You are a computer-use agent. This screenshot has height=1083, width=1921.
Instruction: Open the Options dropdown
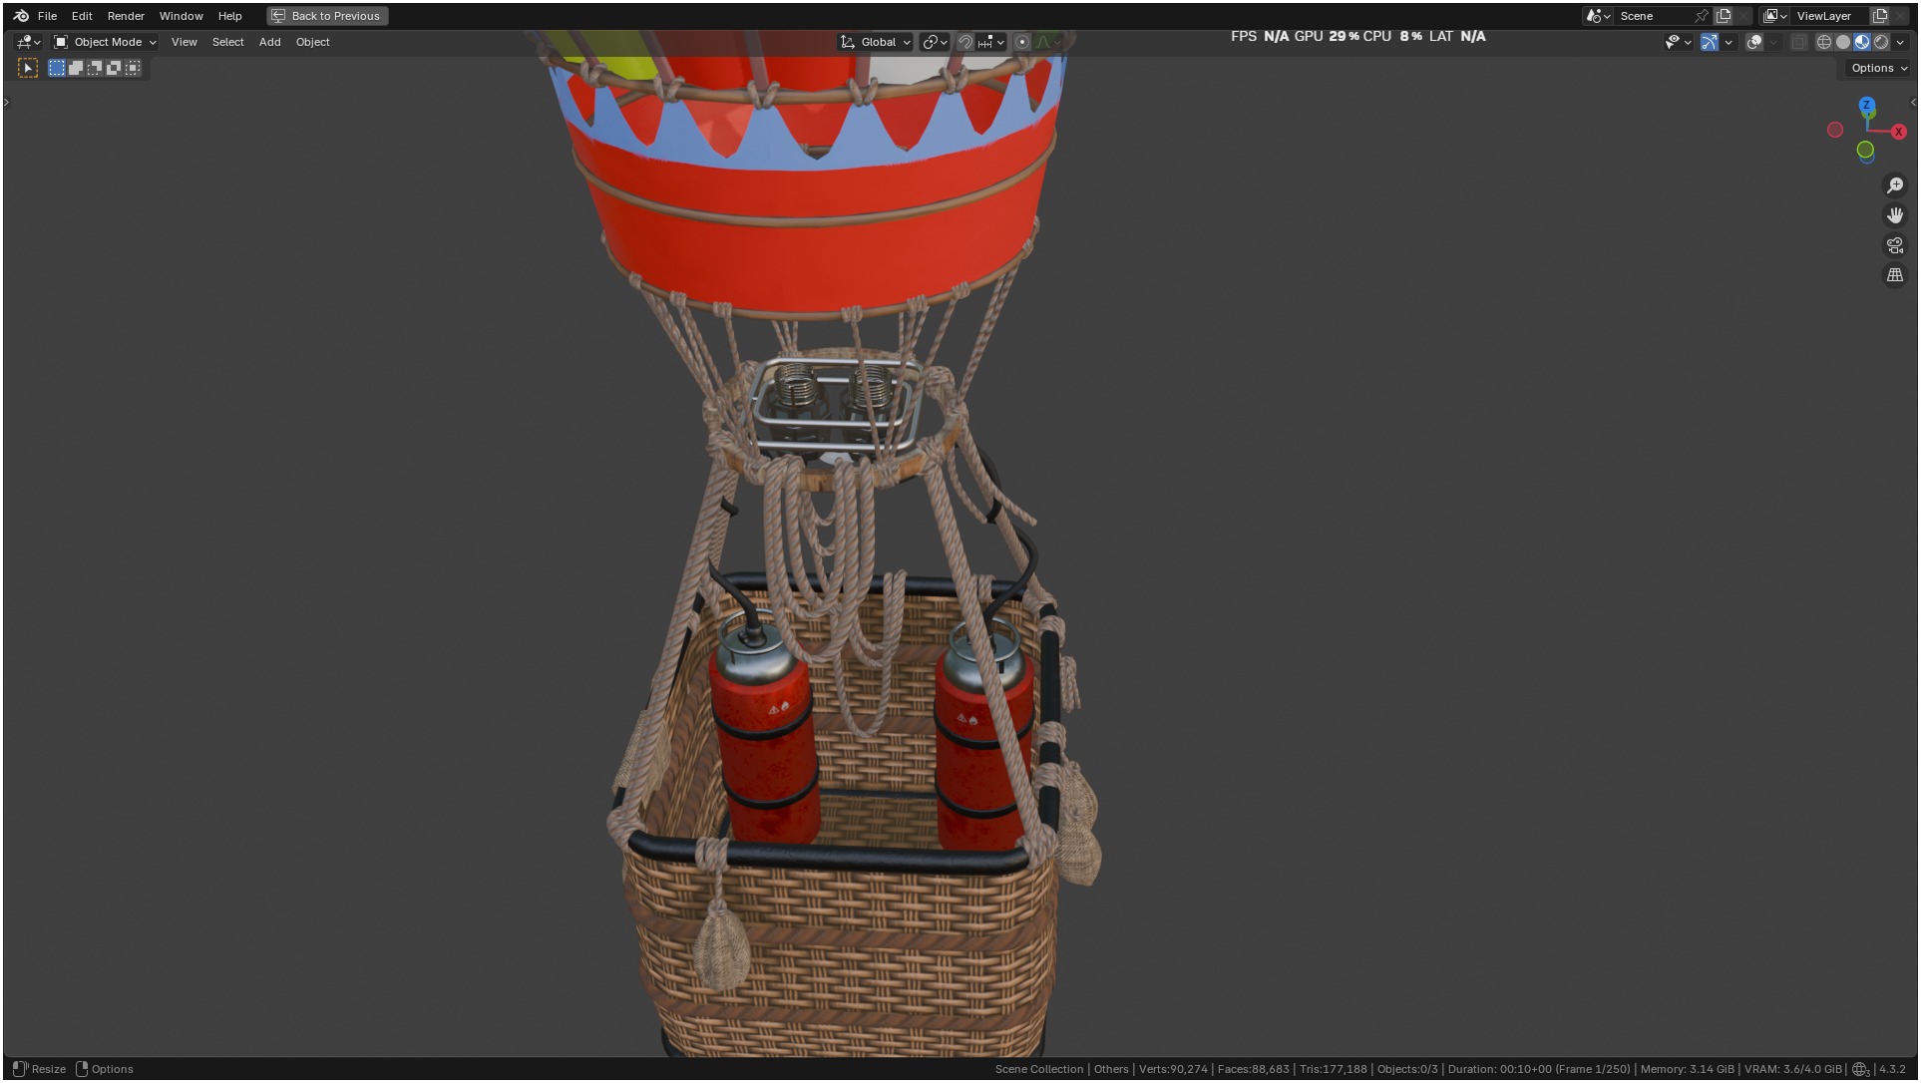coord(1877,68)
